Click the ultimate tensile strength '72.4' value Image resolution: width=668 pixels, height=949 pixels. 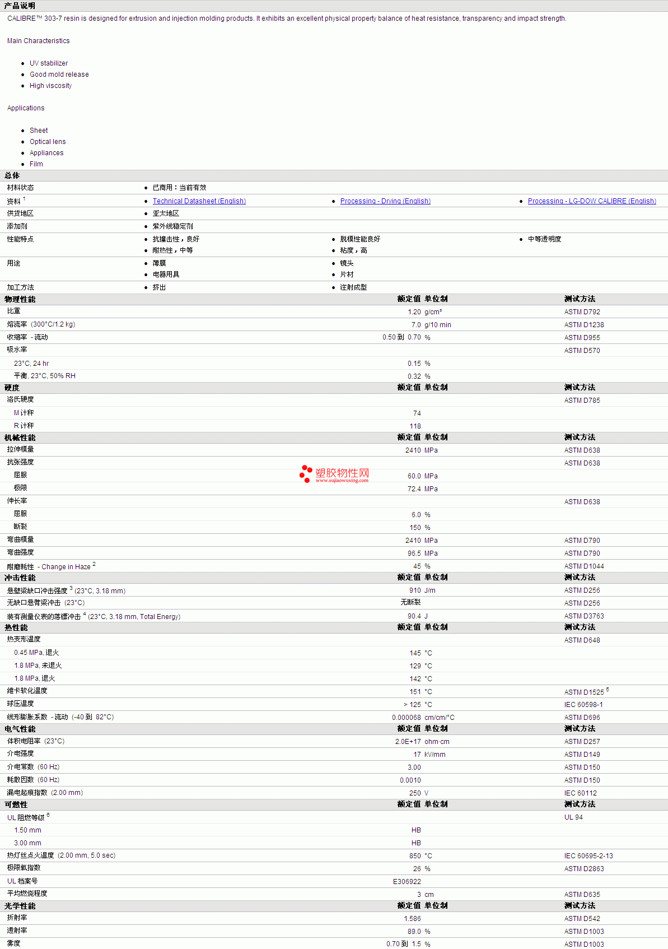click(414, 489)
